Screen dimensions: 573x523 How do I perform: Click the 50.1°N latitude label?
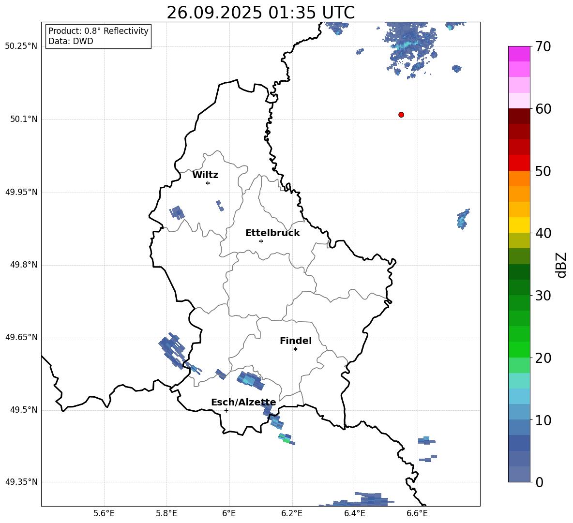point(23,120)
